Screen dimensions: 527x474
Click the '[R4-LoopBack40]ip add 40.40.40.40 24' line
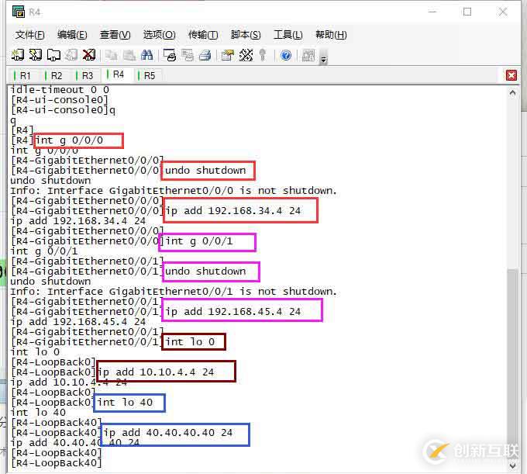122,433
